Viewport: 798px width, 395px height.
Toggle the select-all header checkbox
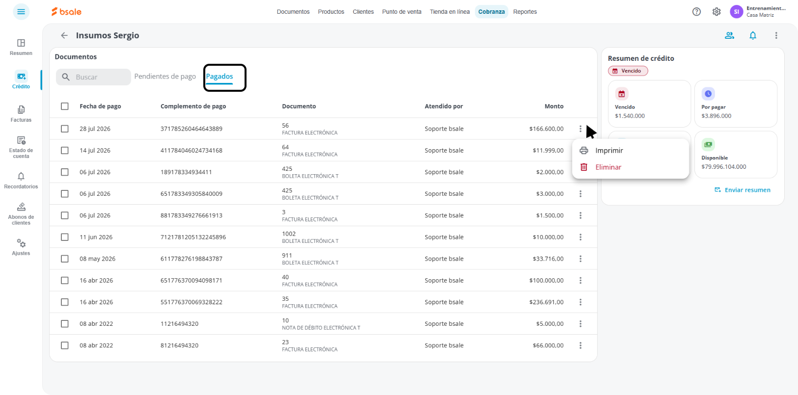coord(65,106)
